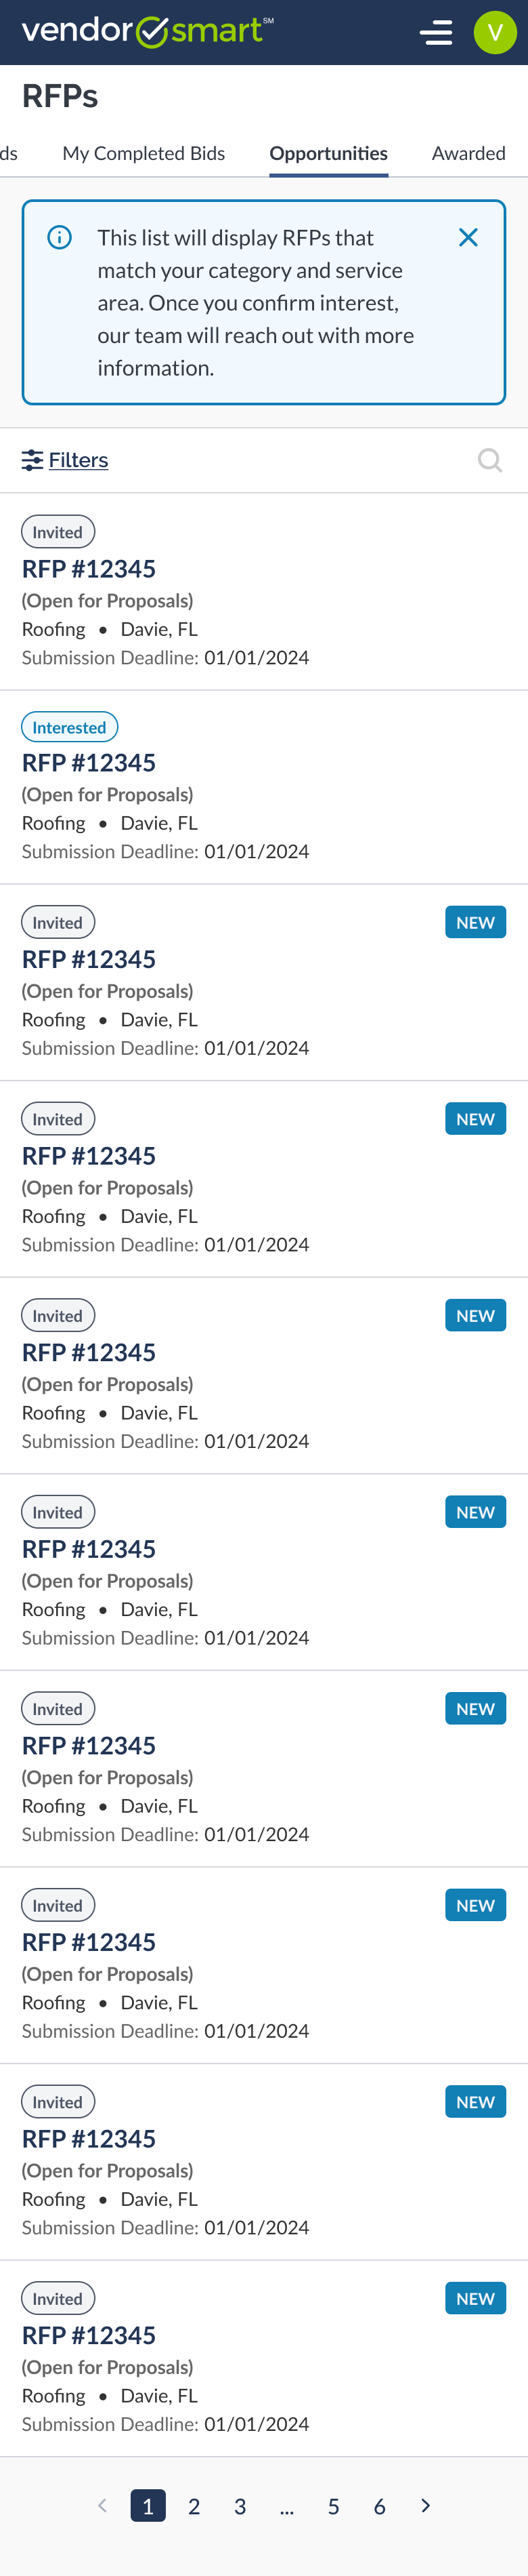The height and width of the screenshot is (2576, 528).
Task: Click the Interested status badge
Action: tap(69, 727)
